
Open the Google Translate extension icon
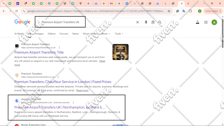coord(184,11)
